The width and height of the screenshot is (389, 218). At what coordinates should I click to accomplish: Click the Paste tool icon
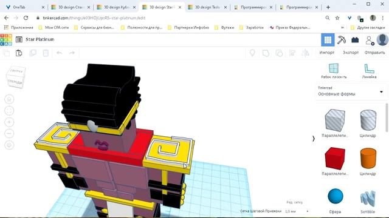coord(19,53)
